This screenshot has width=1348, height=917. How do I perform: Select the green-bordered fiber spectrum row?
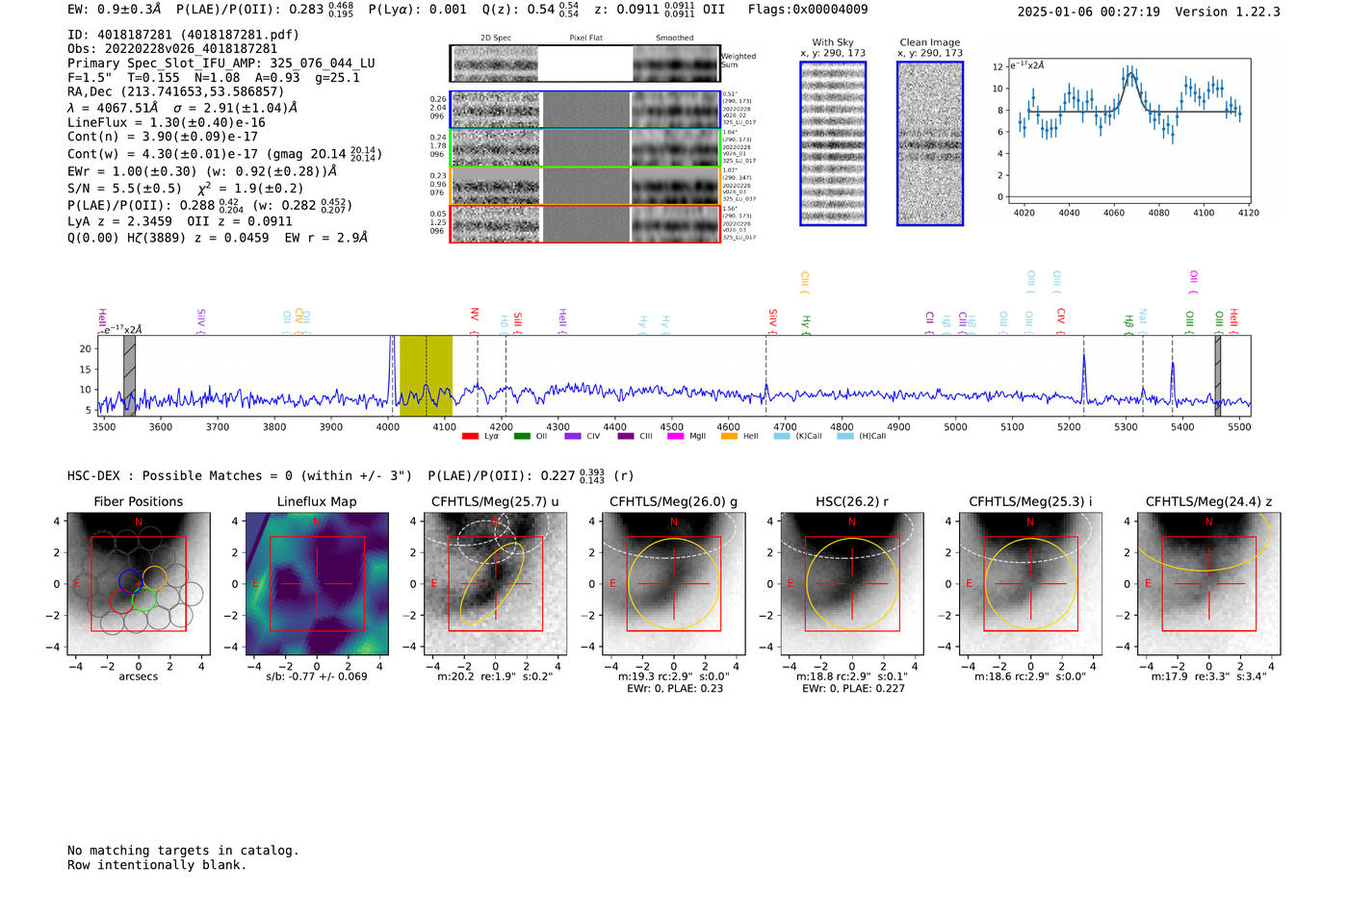click(x=585, y=148)
